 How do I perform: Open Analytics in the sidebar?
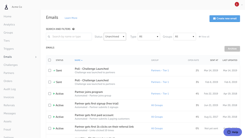tap(9, 25)
